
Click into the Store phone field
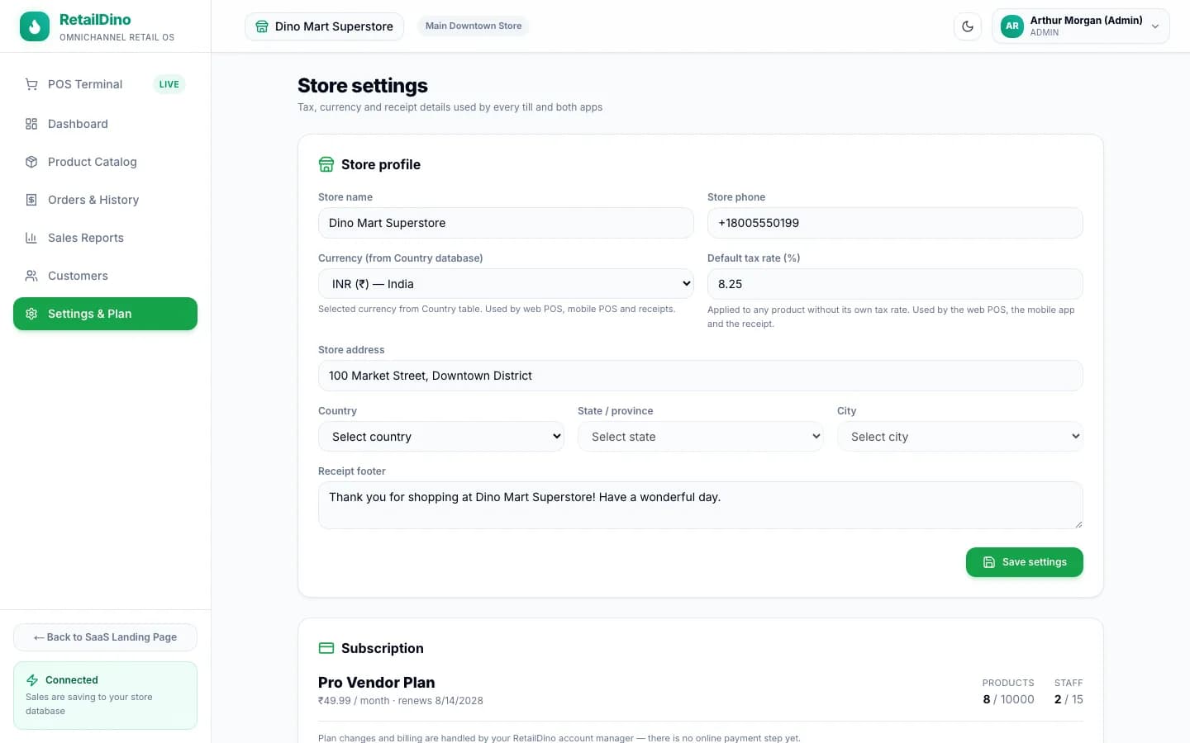click(895, 223)
